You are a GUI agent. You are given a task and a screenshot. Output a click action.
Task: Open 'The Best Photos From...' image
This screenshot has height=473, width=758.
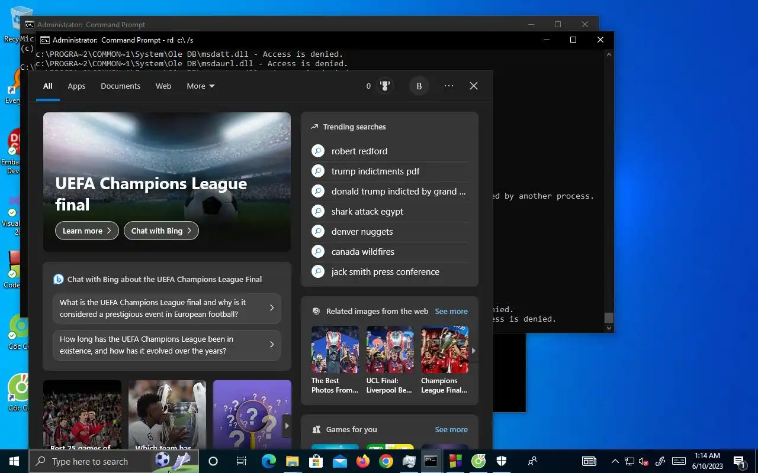click(x=335, y=360)
